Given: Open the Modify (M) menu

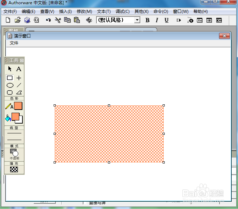Looking at the screenshot, I should coord(84,12).
